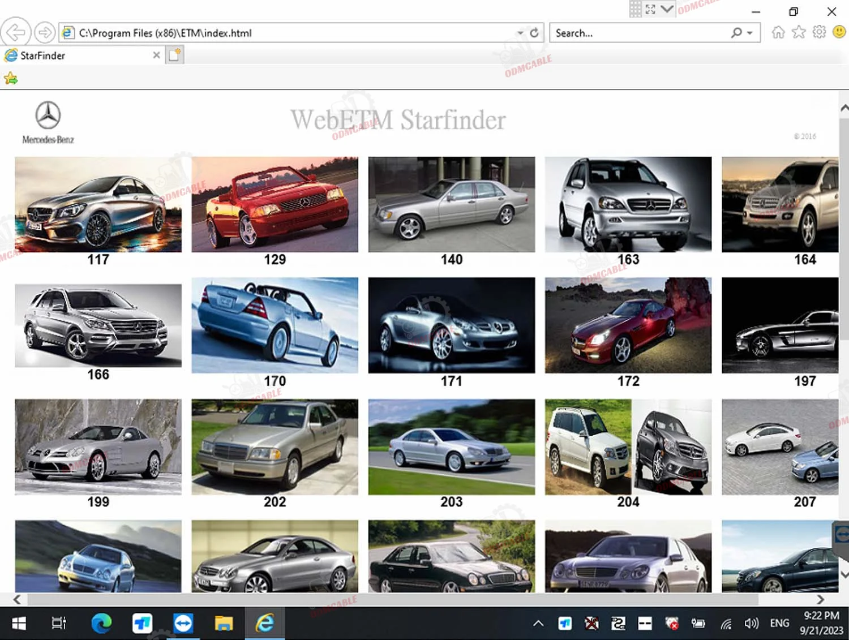
Task: Open TeamViewer from the taskbar
Action: [x=183, y=623]
